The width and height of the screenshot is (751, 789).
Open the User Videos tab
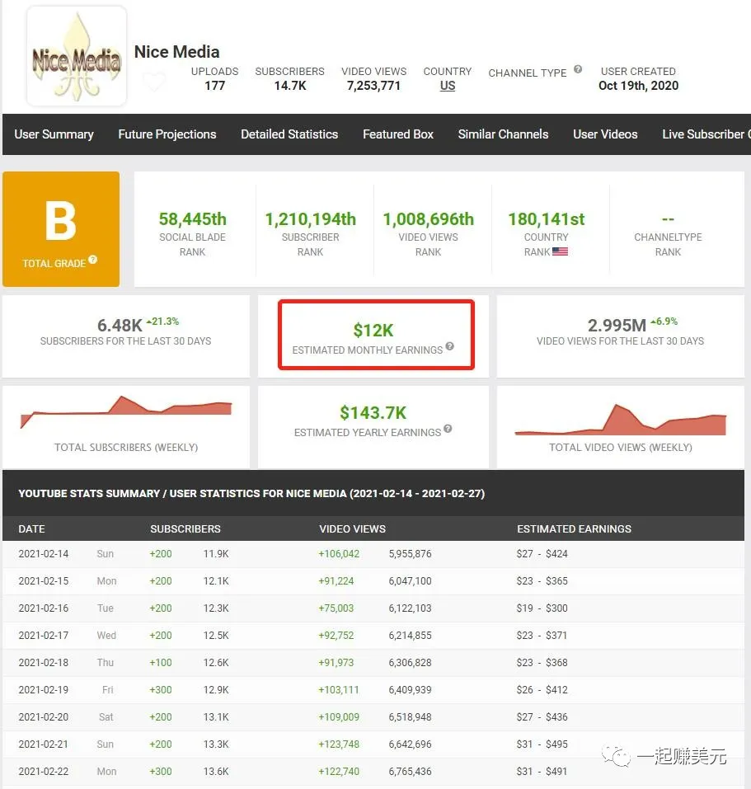[x=605, y=134]
